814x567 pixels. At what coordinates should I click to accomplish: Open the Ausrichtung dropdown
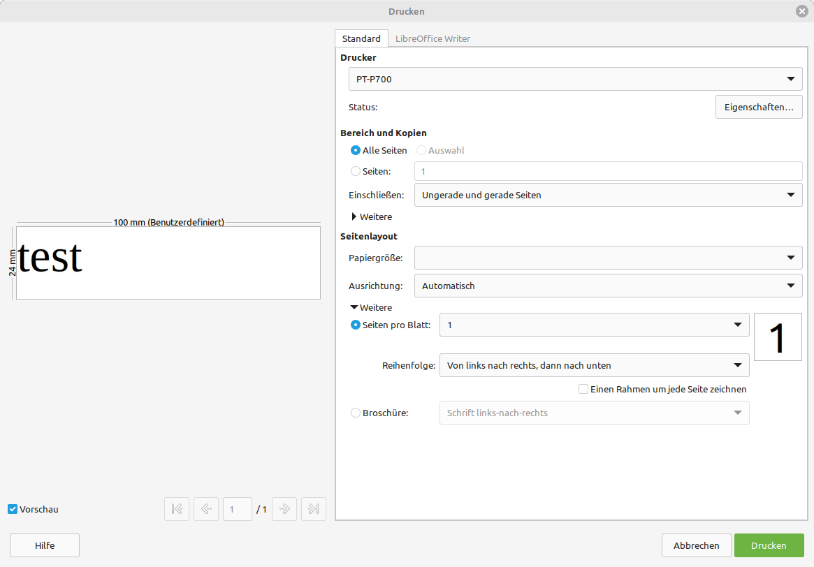[x=609, y=286]
